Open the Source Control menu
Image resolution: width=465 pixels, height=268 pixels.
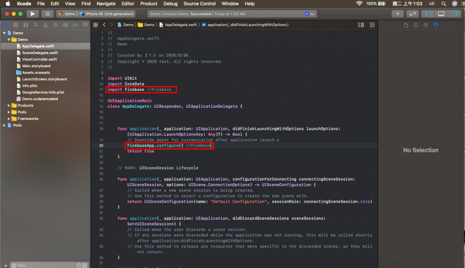pyautogui.click(x=200, y=4)
